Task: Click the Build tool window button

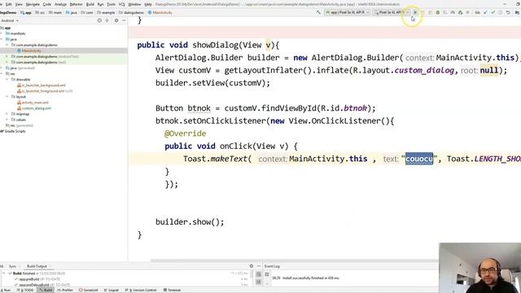Action: pos(46,290)
